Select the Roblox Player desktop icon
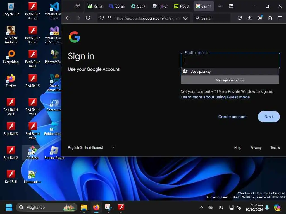This screenshot has width=286, height=214. pos(54,153)
